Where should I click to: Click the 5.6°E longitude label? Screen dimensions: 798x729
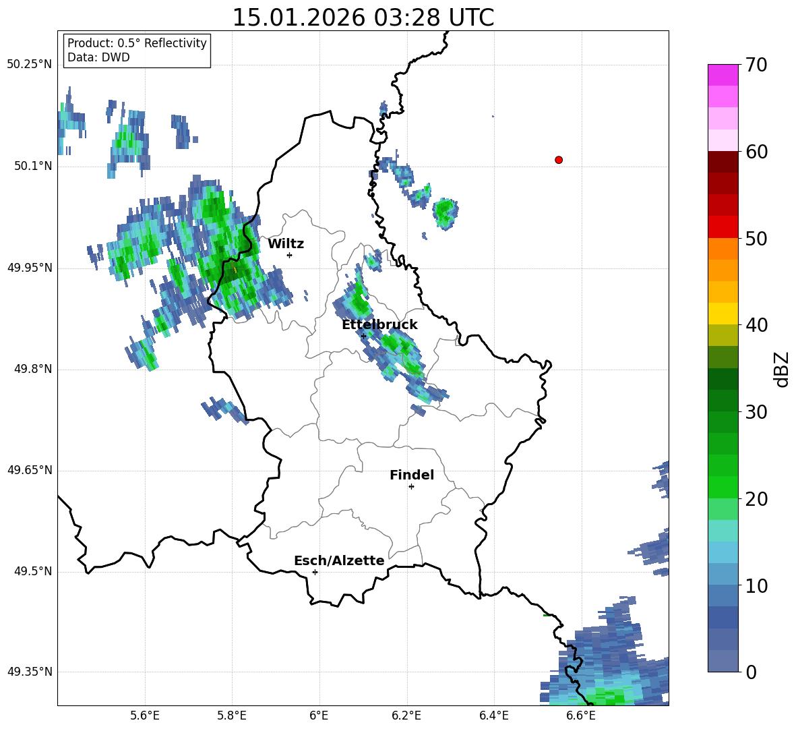[x=145, y=716]
